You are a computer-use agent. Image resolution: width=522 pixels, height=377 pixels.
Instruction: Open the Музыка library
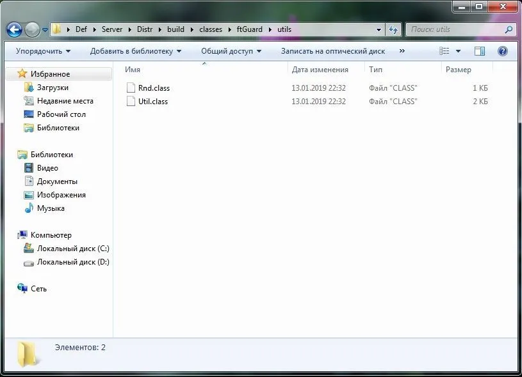51,208
